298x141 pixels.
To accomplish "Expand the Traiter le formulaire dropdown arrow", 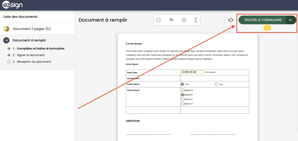I will pos(290,20).
